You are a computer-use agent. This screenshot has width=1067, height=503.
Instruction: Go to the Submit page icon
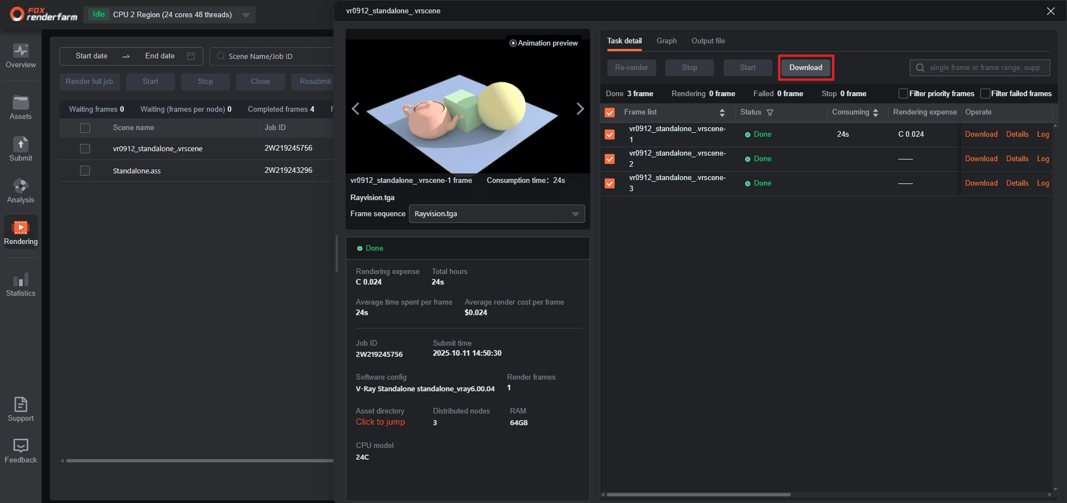pyautogui.click(x=21, y=150)
